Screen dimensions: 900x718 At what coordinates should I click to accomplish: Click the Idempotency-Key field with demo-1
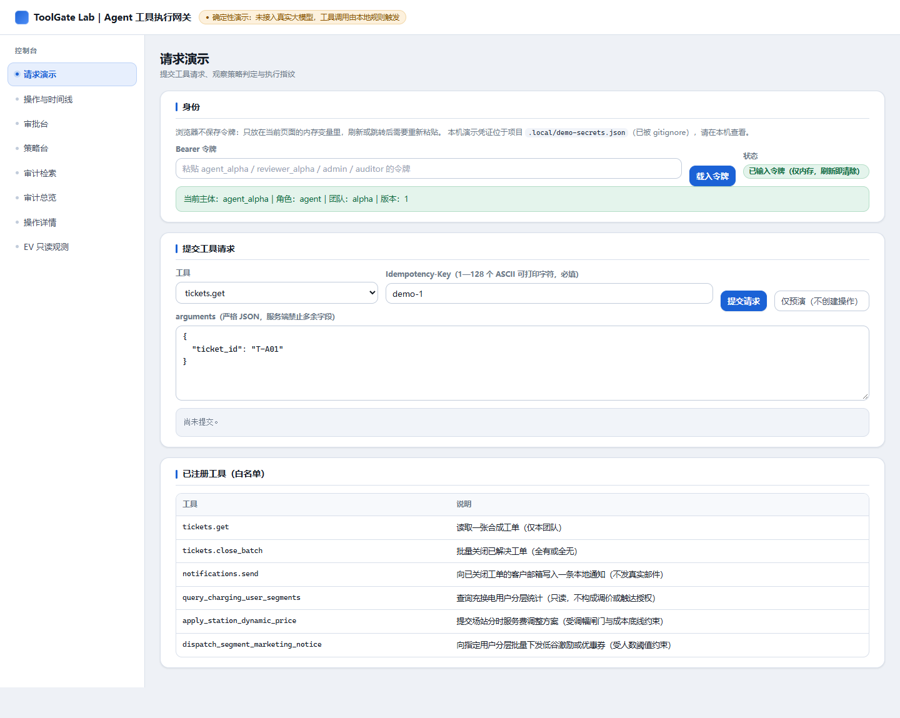pos(549,294)
